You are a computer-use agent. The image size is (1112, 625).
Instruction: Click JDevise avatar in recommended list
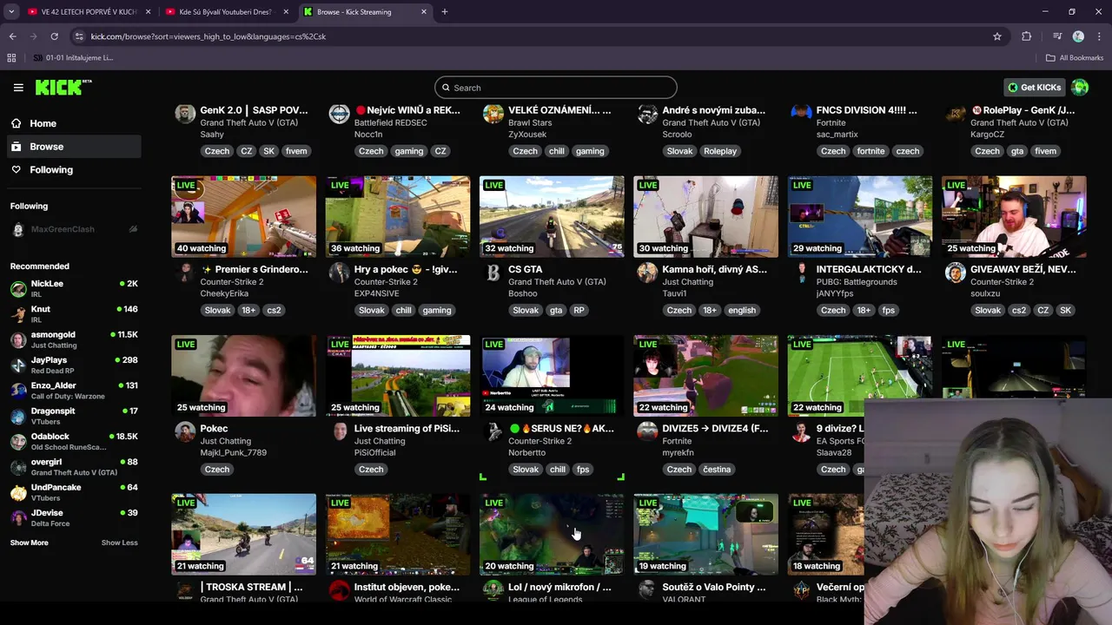(18, 517)
